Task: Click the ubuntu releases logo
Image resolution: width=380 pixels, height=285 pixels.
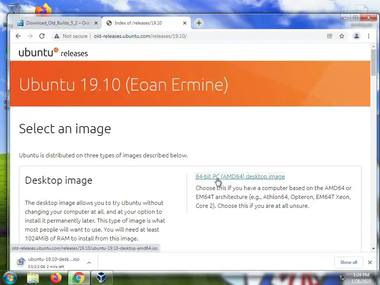Action: click(53, 52)
